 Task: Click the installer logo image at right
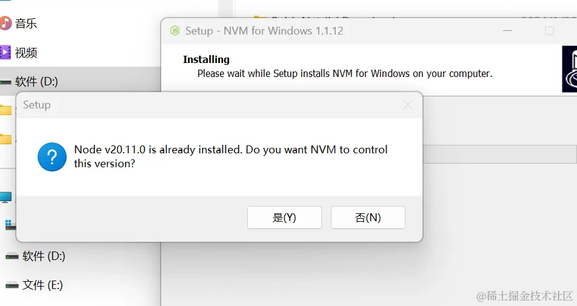[x=570, y=70]
